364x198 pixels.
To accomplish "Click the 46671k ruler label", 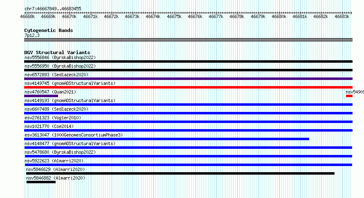I will [x=90, y=16].
